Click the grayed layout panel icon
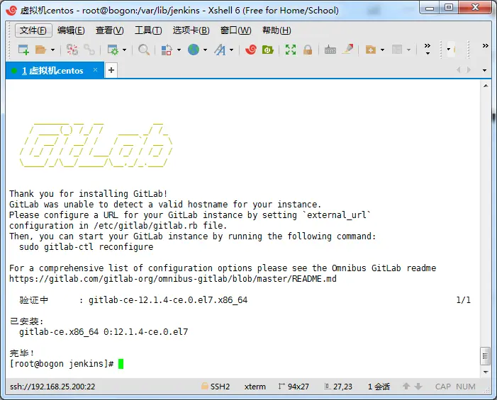The height and width of the screenshot is (400, 497). pos(397,50)
